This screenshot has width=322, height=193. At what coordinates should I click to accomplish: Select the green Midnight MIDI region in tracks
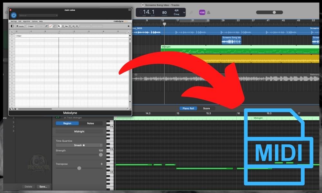240,50
